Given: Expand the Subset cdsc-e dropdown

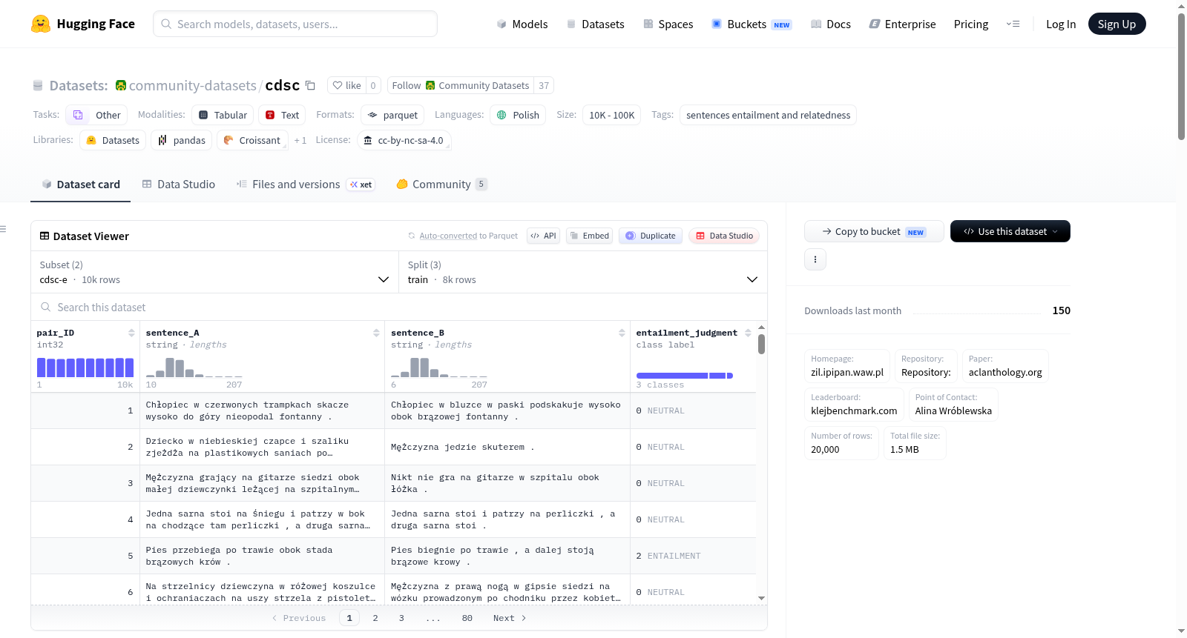Looking at the screenshot, I should 214,272.
